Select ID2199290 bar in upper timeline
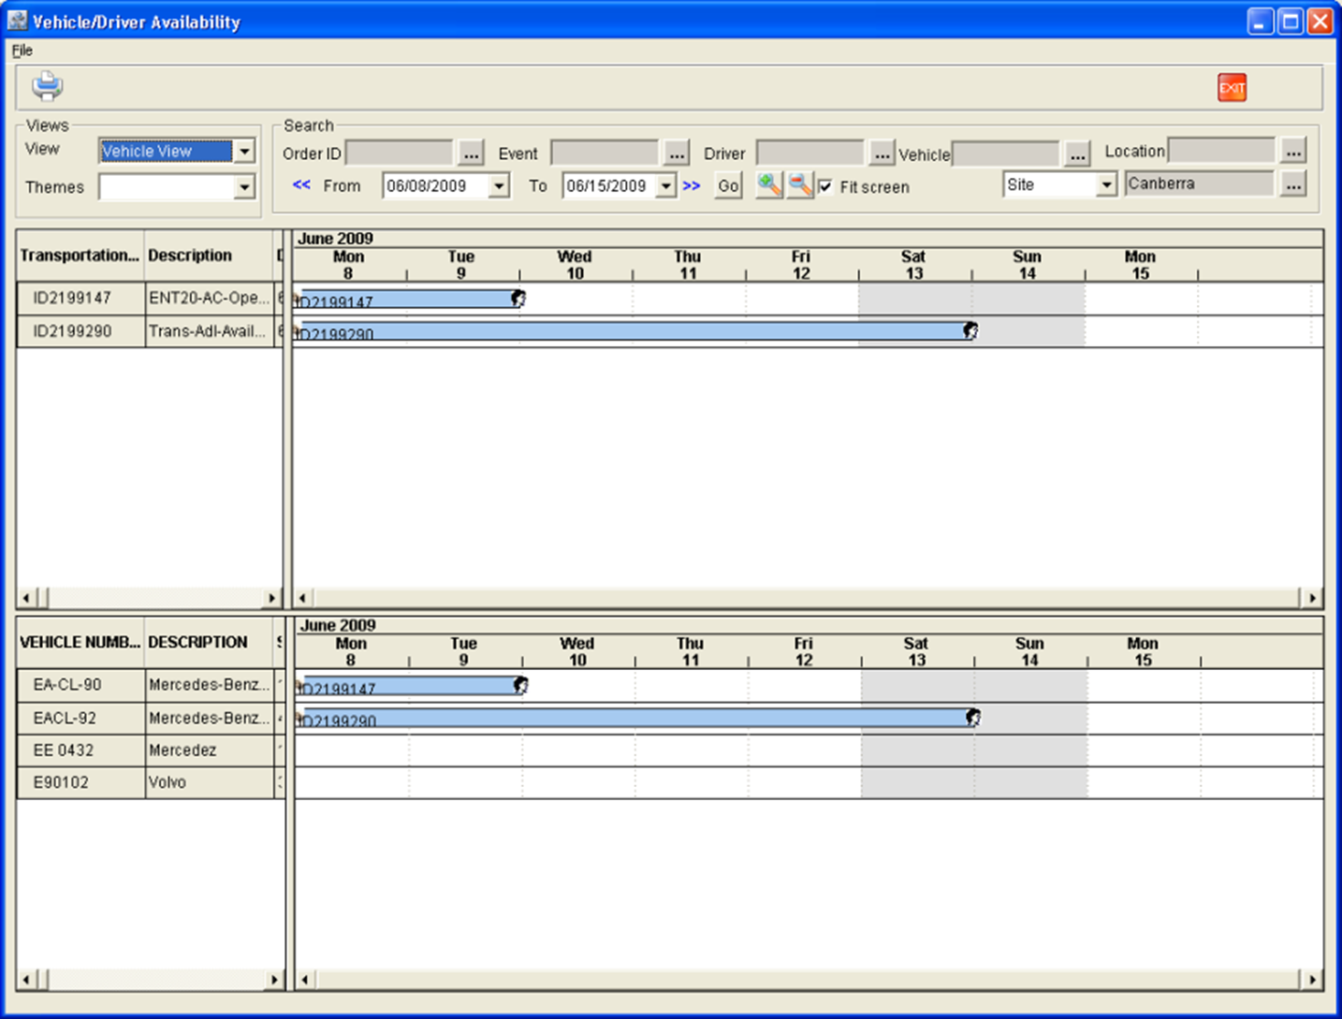1342x1019 pixels. click(632, 330)
